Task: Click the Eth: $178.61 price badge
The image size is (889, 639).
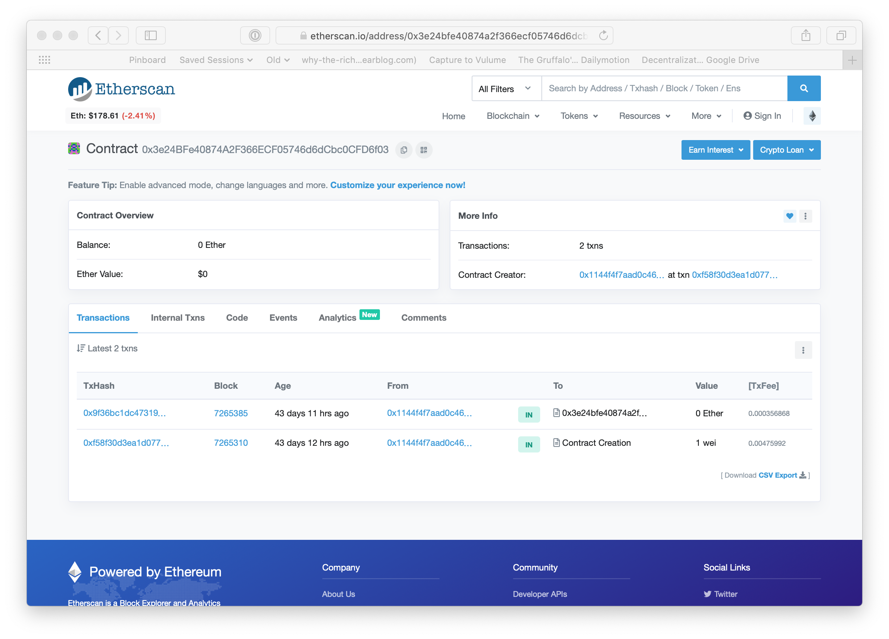Action: point(113,116)
